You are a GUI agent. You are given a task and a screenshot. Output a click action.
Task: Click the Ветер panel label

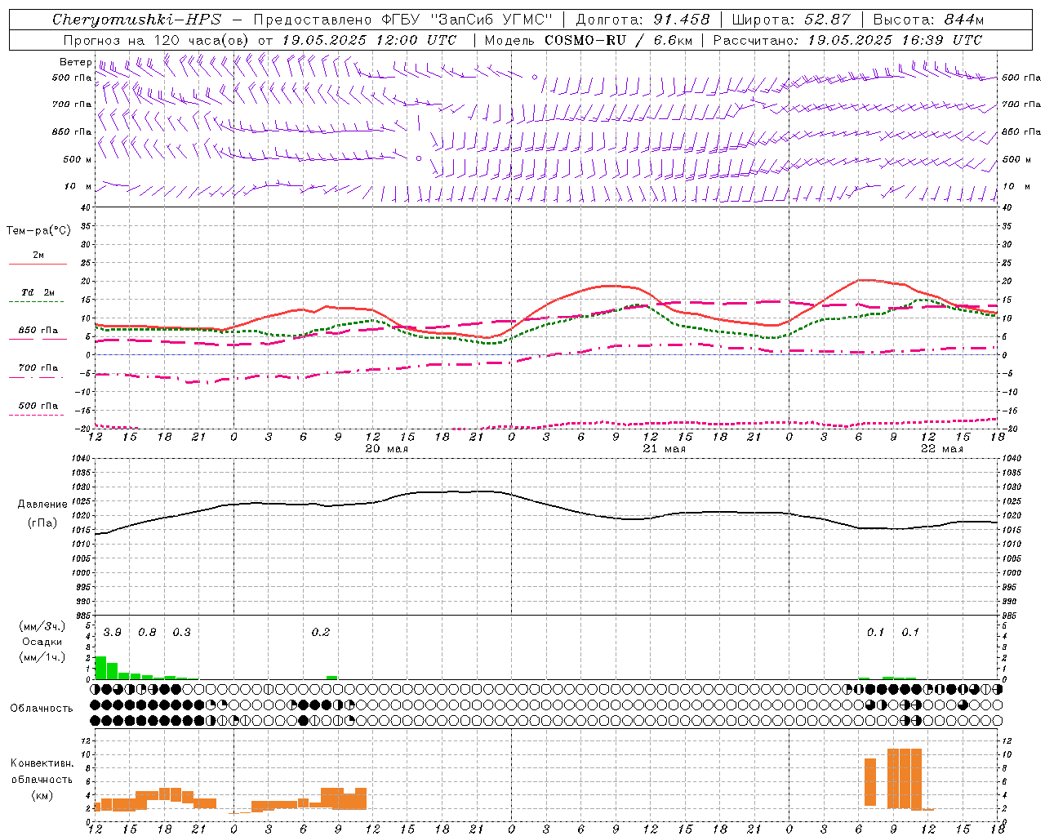[75, 62]
